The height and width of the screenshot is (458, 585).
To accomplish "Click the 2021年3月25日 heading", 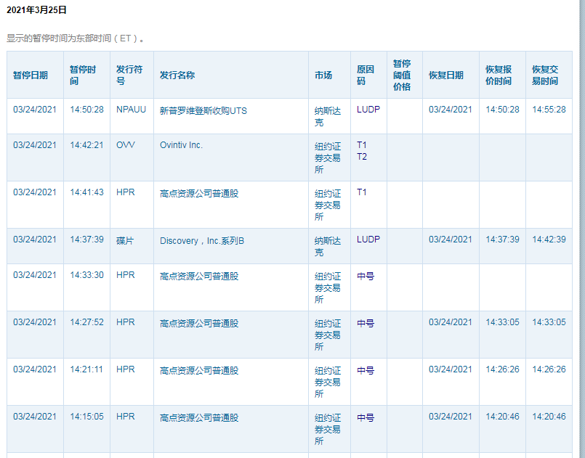I will [x=36, y=10].
